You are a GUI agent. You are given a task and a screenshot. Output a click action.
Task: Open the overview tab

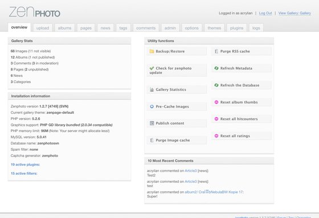pyautogui.click(x=19, y=27)
